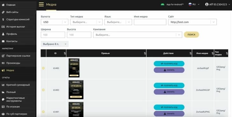Sort by the Действия column arrows

(191, 53)
